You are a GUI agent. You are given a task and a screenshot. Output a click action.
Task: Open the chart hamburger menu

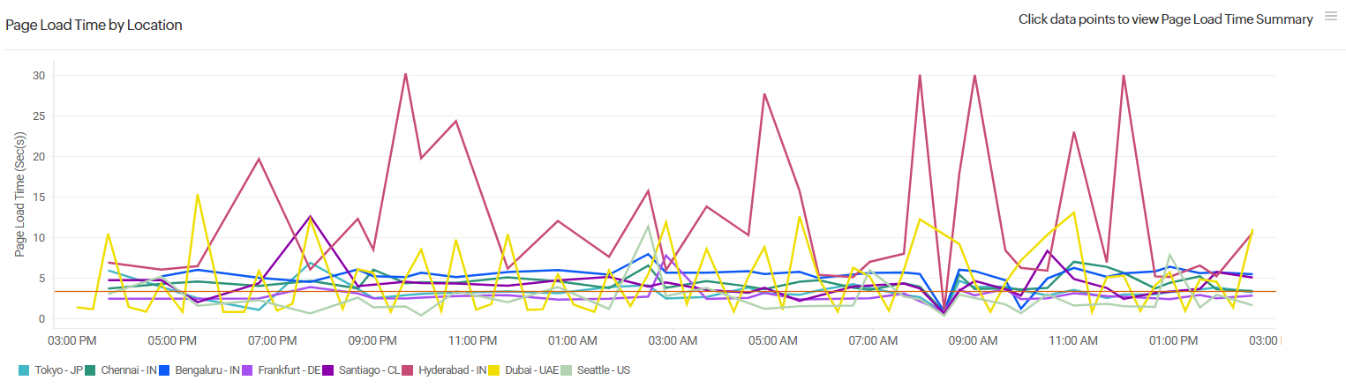[x=1331, y=18]
